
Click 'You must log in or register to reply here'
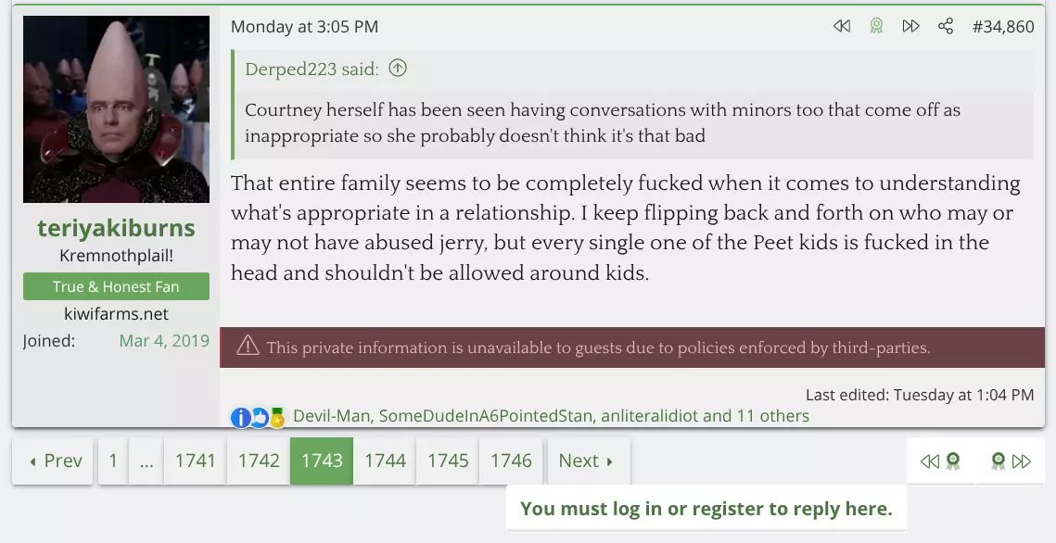click(x=706, y=508)
